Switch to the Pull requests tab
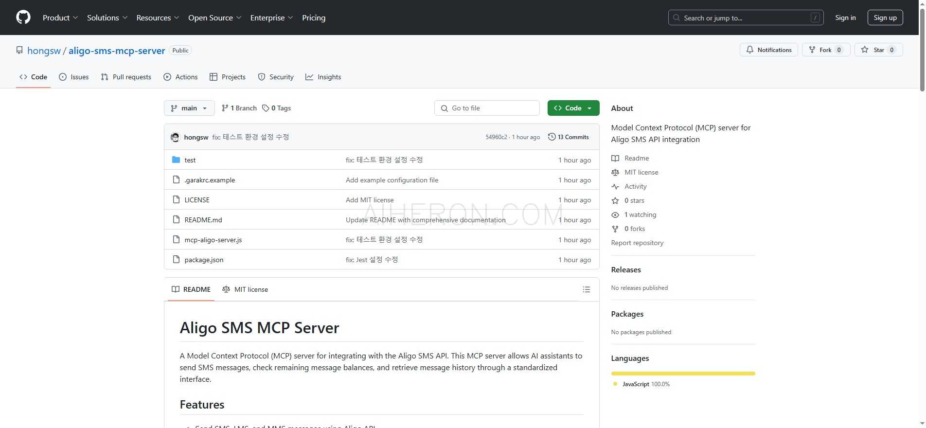Image resolution: width=926 pixels, height=428 pixels. (x=126, y=77)
